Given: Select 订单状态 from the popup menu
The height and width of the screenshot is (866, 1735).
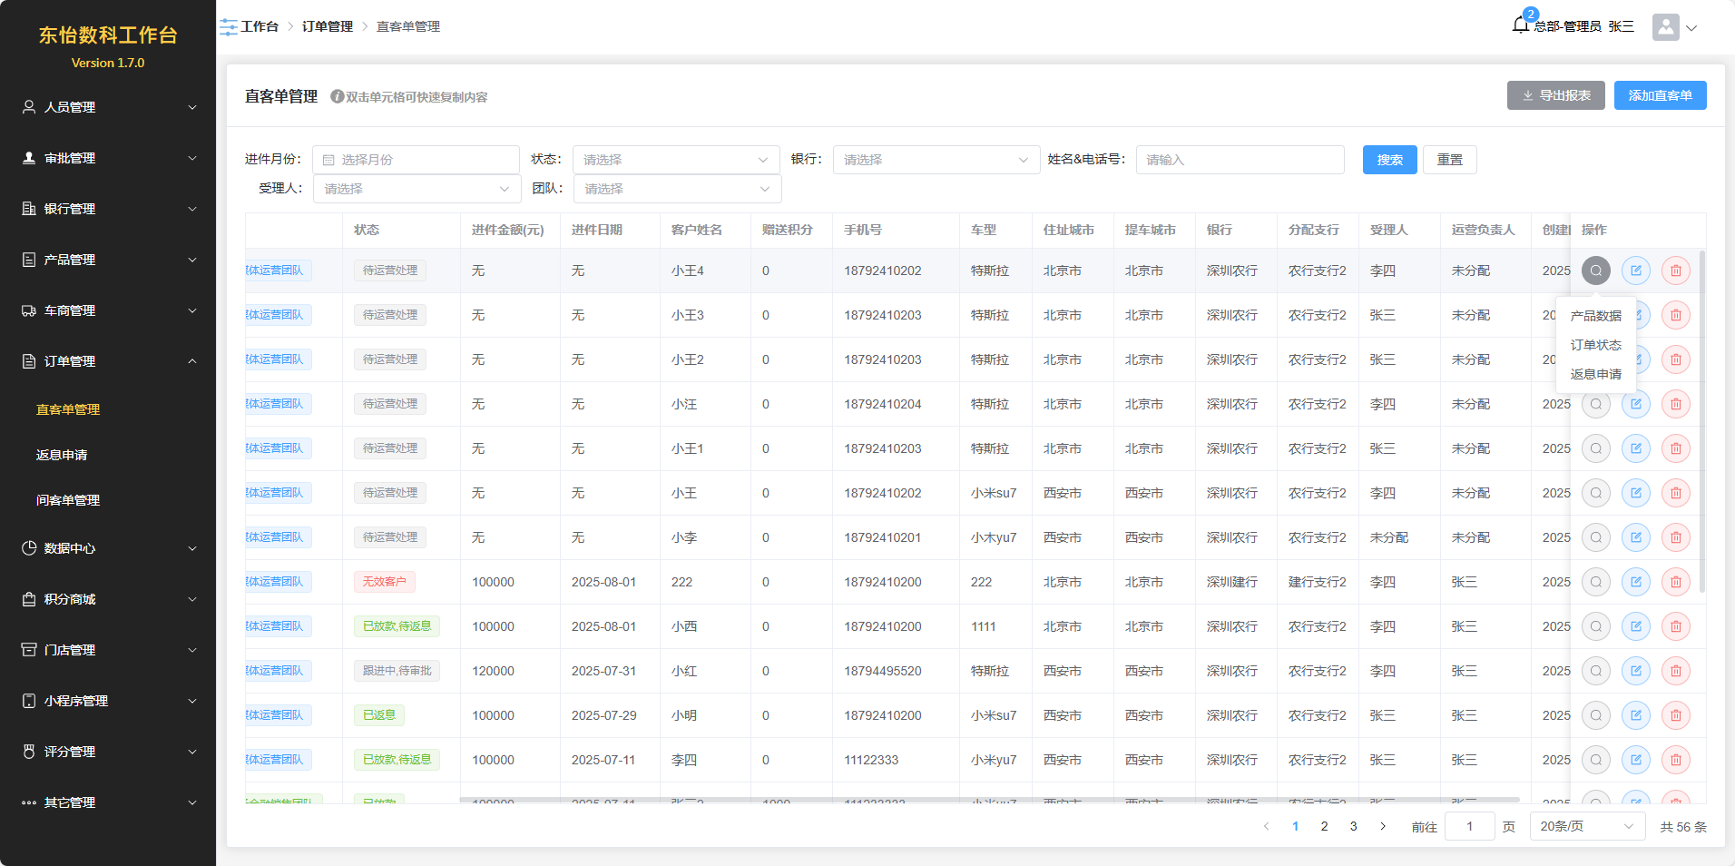Looking at the screenshot, I should 1595,345.
